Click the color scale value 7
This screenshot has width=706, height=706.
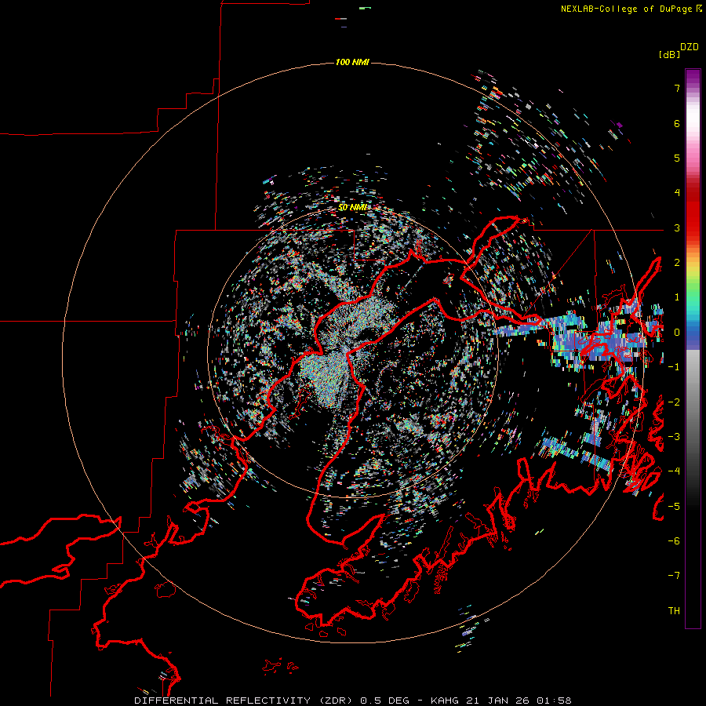point(677,88)
